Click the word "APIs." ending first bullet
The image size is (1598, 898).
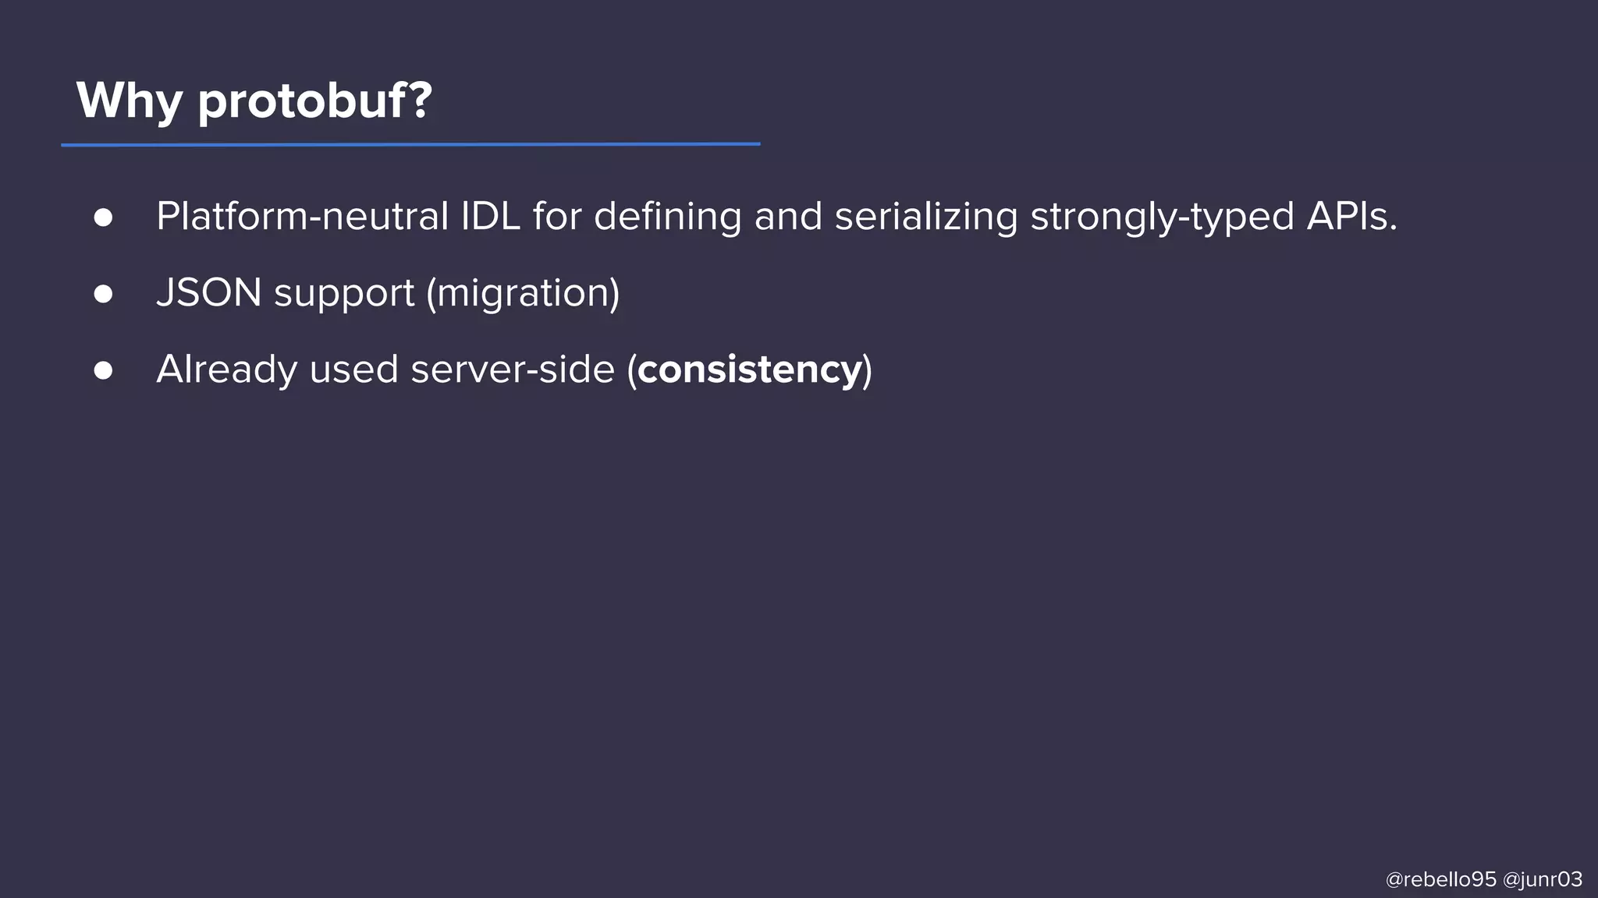(1351, 217)
